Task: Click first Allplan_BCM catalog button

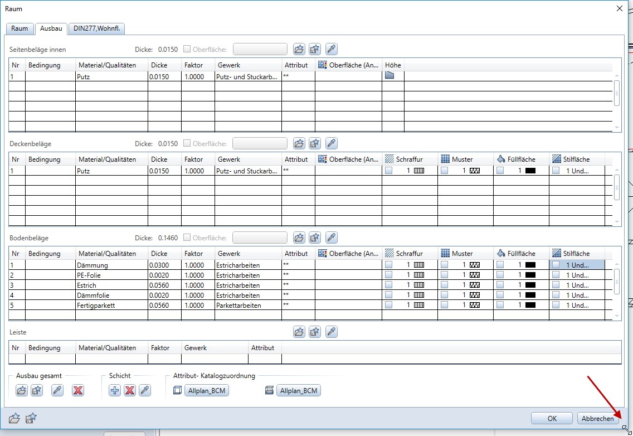Action: pyautogui.click(x=207, y=390)
